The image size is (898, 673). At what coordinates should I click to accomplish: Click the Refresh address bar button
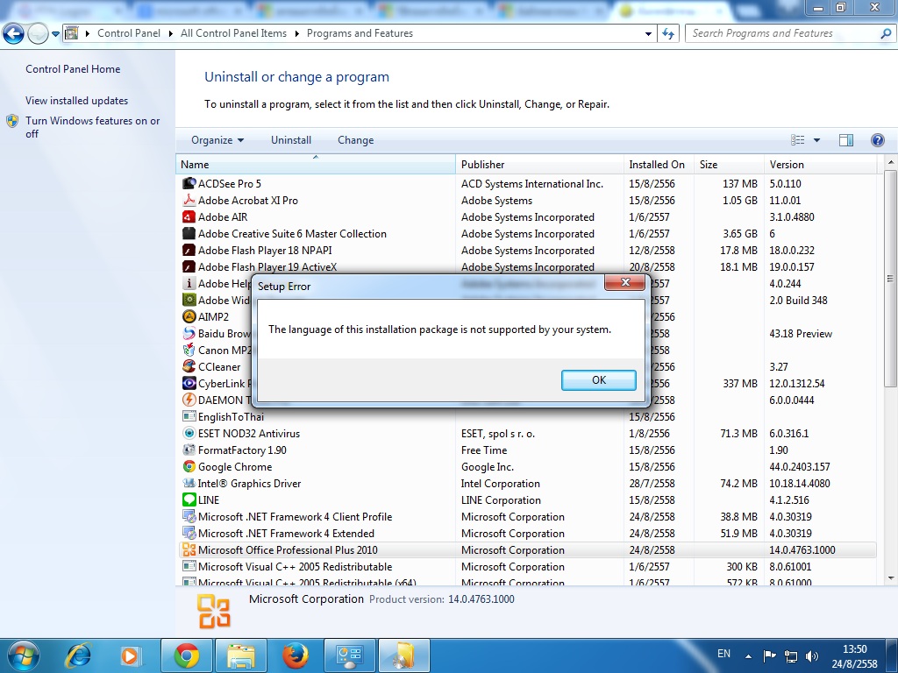tap(667, 34)
